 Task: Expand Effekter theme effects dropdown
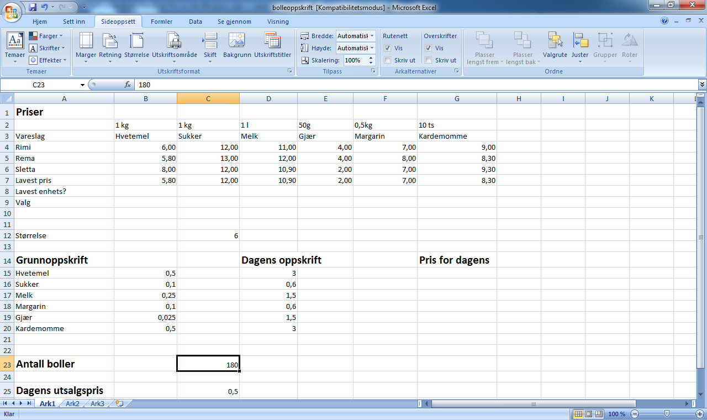pos(47,60)
